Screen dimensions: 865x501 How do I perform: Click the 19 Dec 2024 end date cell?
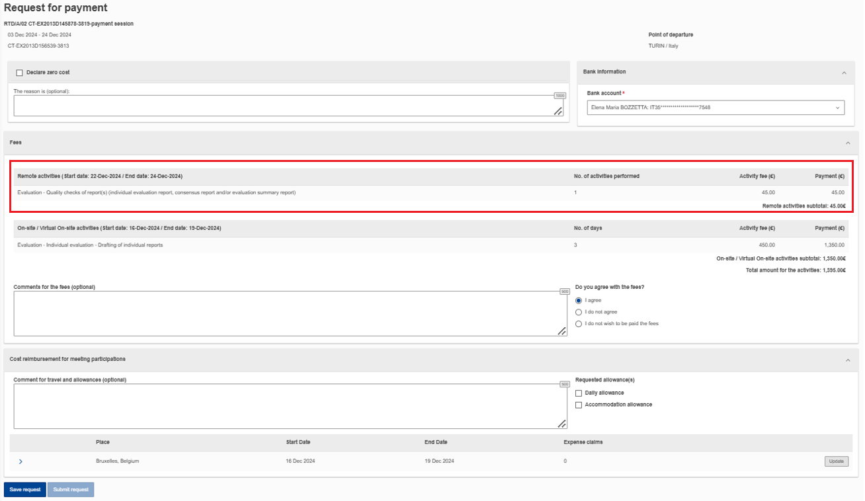pyautogui.click(x=439, y=461)
